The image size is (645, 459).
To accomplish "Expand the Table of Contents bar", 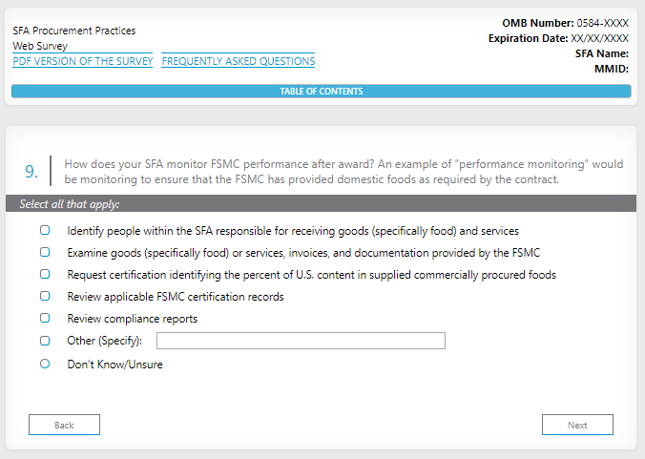I will [x=321, y=92].
